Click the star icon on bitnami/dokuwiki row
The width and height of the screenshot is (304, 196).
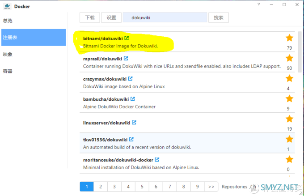289,38
